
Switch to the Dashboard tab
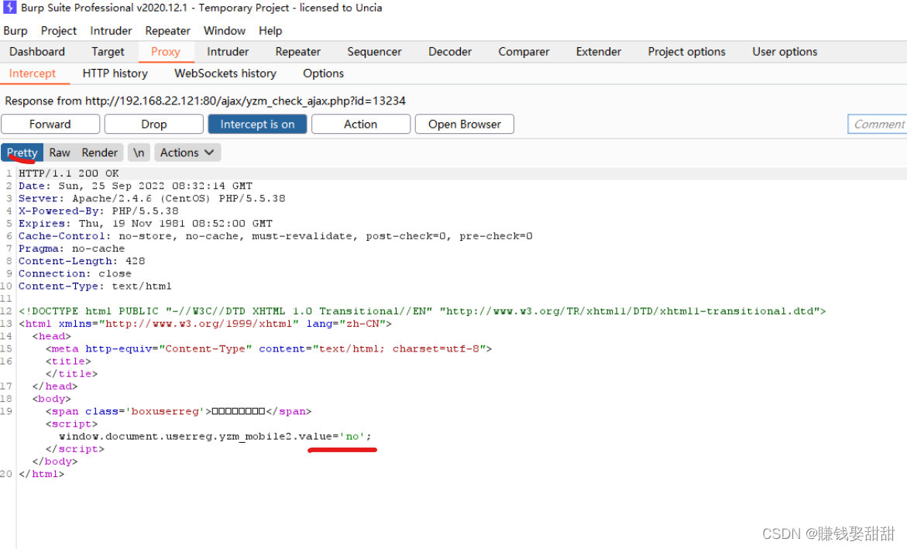pyautogui.click(x=37, y=51)
